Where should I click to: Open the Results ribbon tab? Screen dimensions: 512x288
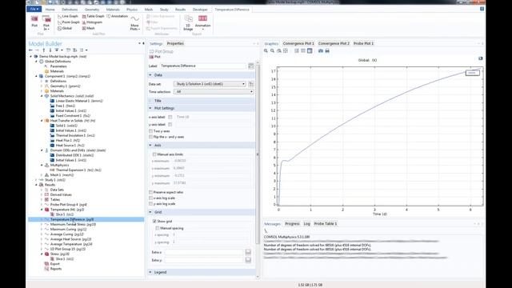point(180,10)
